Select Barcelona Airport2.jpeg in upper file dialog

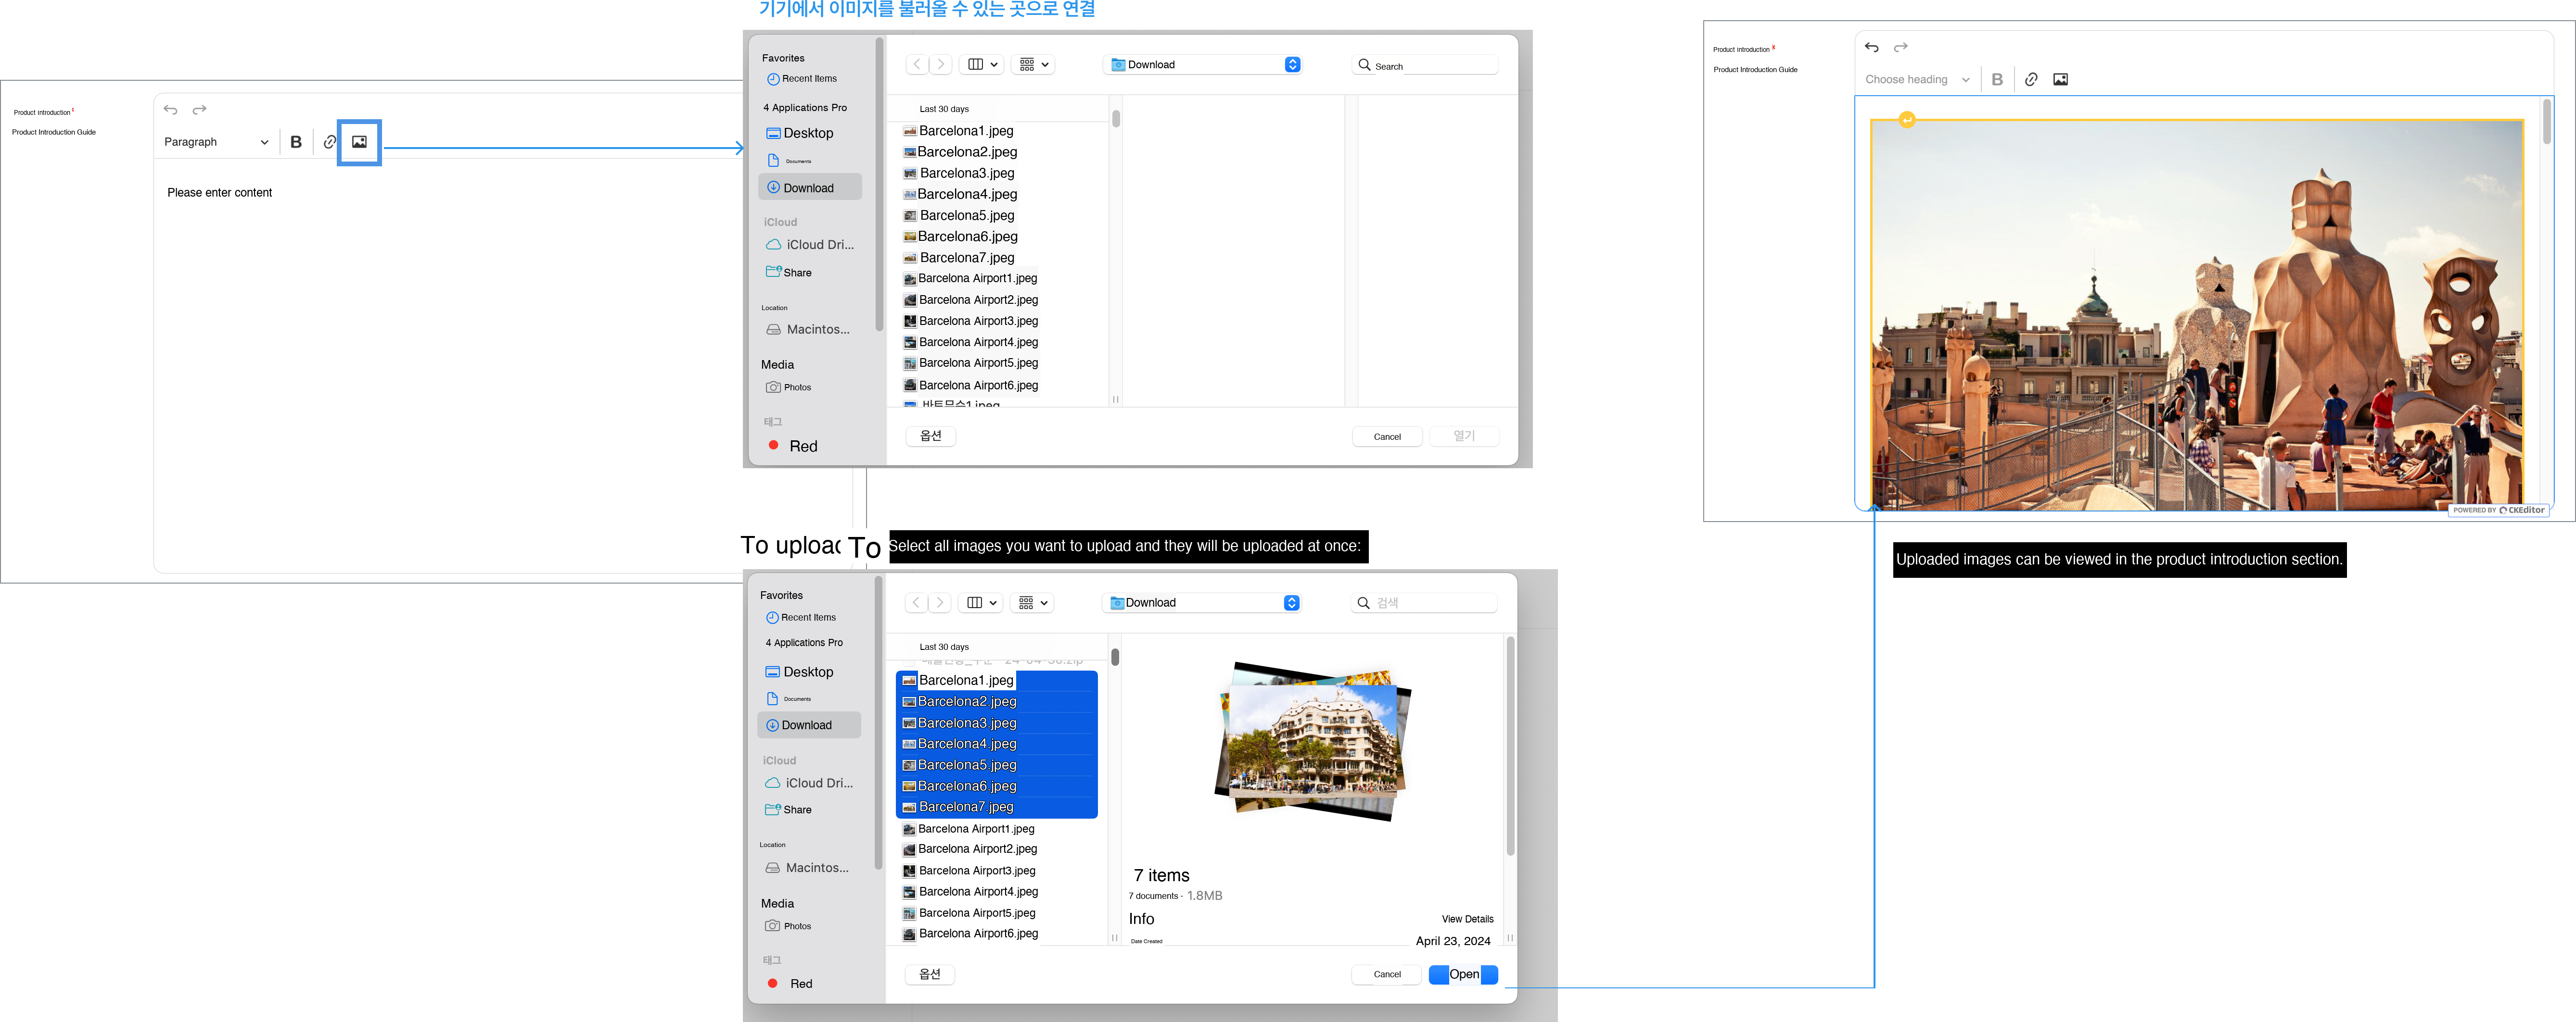click(x=970, y=299)
